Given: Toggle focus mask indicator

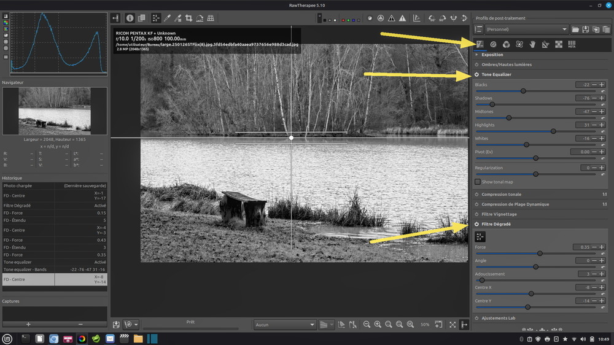Looking at the screenshot, I should (381, 18).
